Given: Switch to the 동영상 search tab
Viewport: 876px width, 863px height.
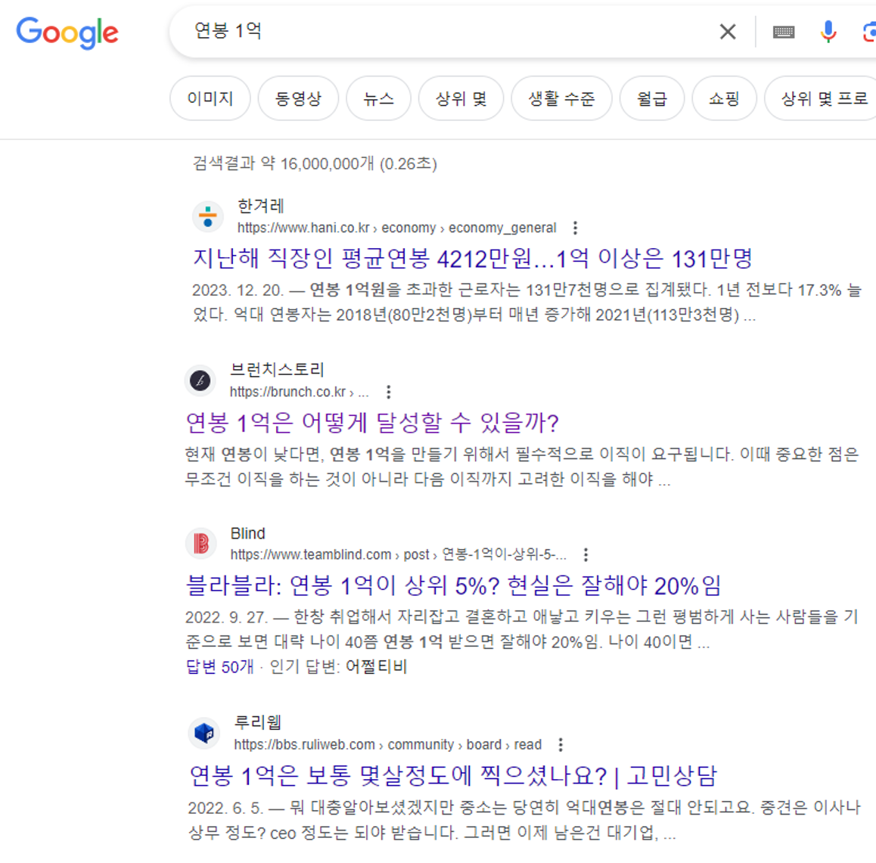Looking at the screenshot, I should [x=298, y=98].
